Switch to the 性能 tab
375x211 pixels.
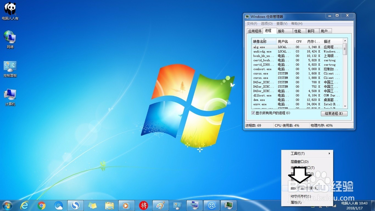(x=299, y=31)
